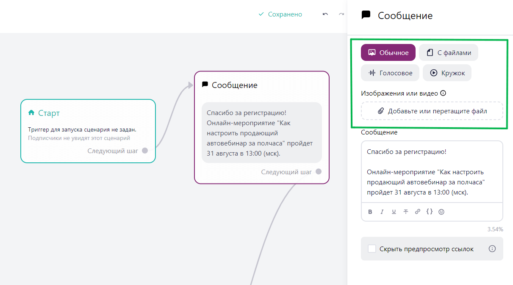
Task: Click the Старт house icon
Action: click(31, 112)
